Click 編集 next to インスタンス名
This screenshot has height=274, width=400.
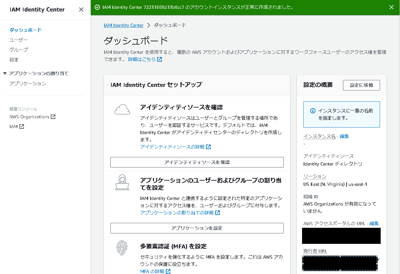click(x=344, y=136)
